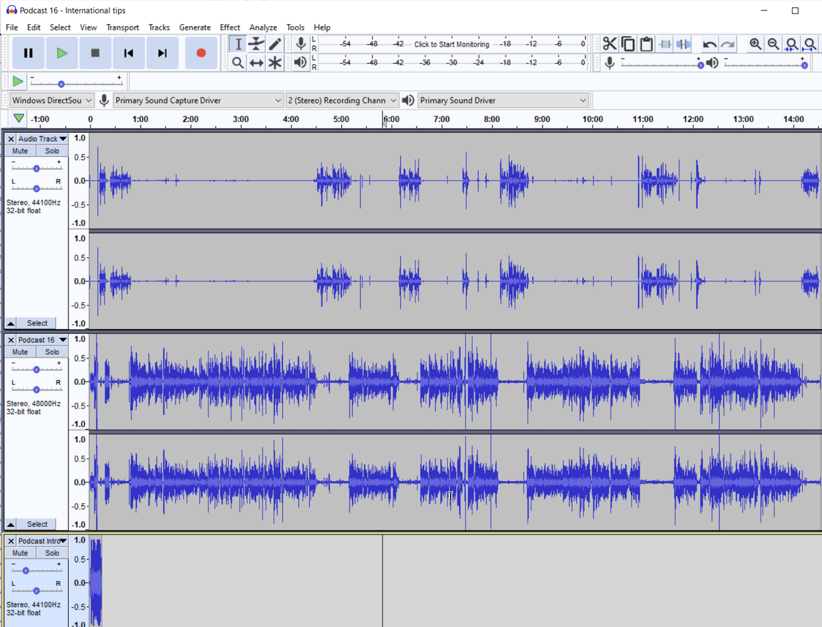The image size is (822, 627).
Task: Open the Effect menu
Action: 229,27
